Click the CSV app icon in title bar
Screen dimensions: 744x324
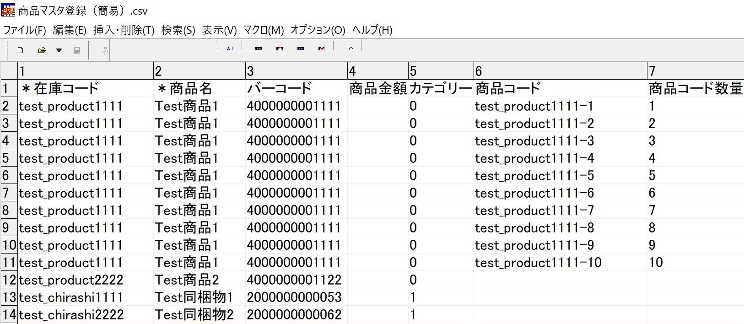8,10
